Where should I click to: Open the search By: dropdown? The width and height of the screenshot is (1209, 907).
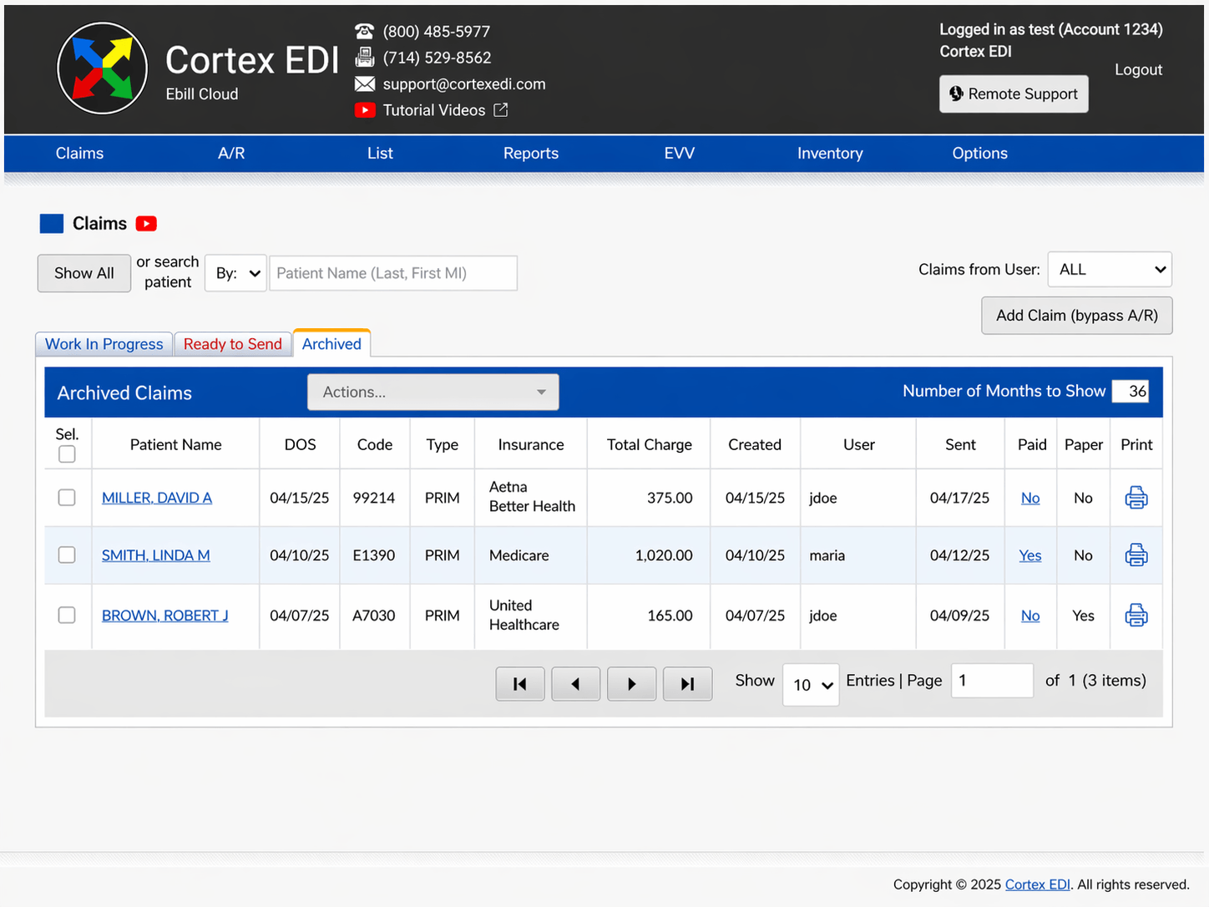click(x=236, y=273)
